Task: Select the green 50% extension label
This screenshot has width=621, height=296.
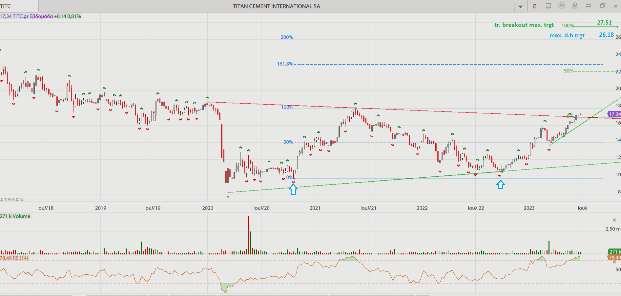Action: tap(569, 71)
